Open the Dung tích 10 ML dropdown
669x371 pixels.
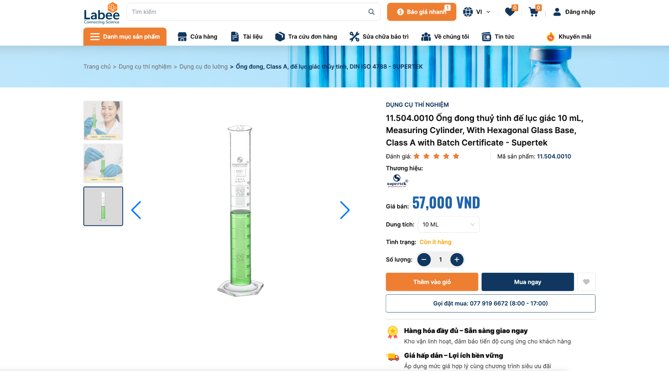point(448,225)
